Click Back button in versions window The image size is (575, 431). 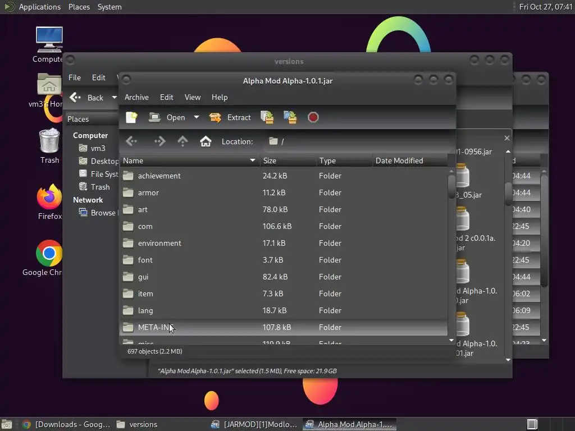pyautogui.click(x=87, y=98)
